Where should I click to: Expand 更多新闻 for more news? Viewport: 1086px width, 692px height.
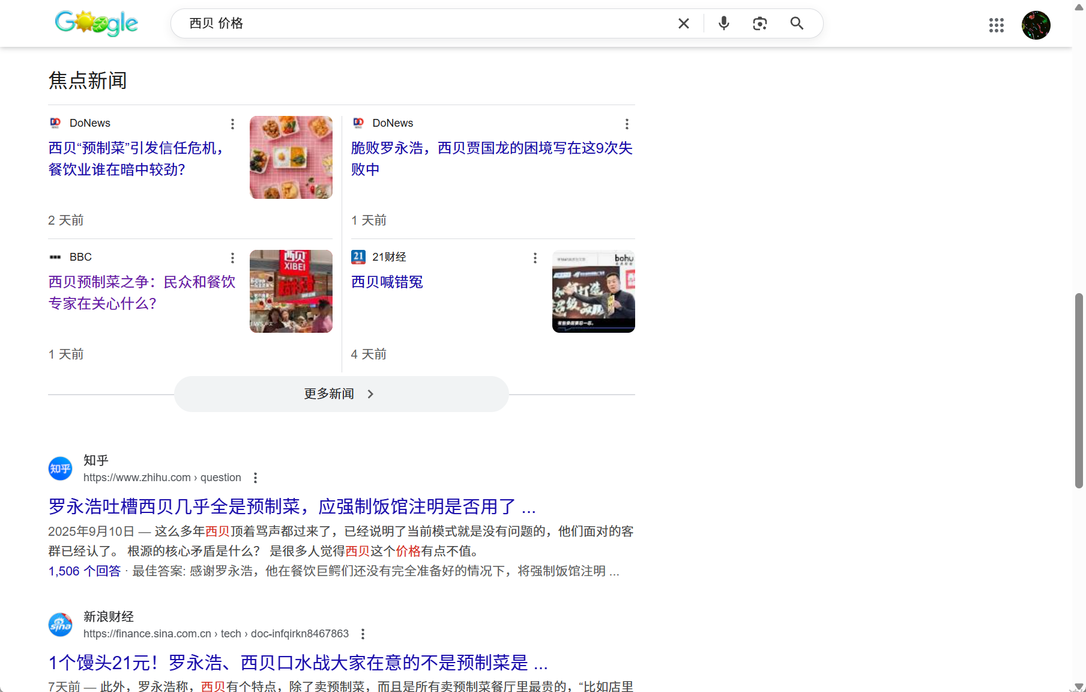[x=341, y=394]
